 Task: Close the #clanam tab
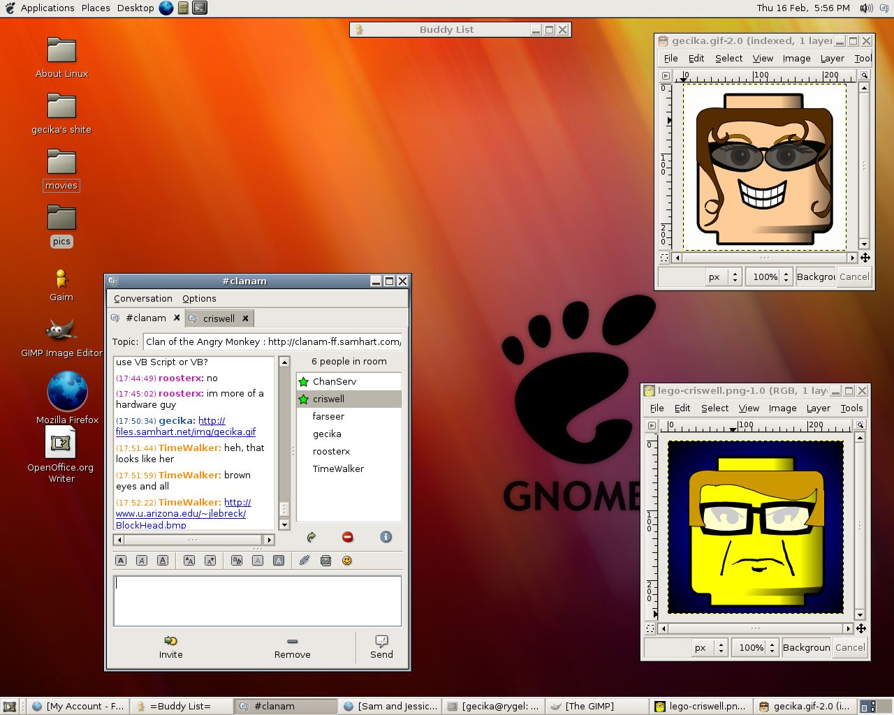177,318
